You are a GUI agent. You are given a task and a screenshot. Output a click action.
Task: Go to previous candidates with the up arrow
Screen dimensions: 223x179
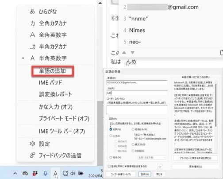coord(124,52)
